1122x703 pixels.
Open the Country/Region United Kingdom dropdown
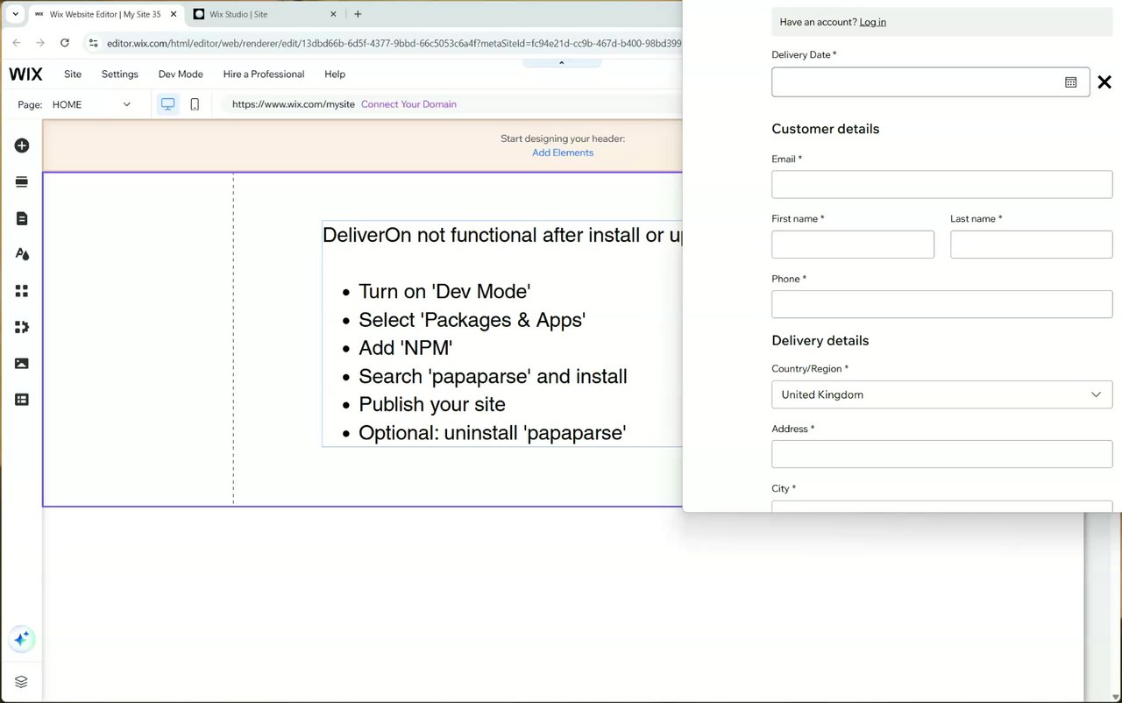tap(941, 394)
